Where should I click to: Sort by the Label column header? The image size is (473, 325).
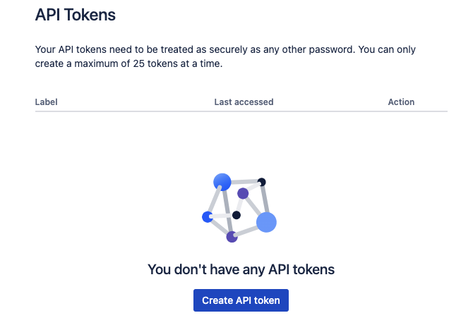[x=47, y=102]
